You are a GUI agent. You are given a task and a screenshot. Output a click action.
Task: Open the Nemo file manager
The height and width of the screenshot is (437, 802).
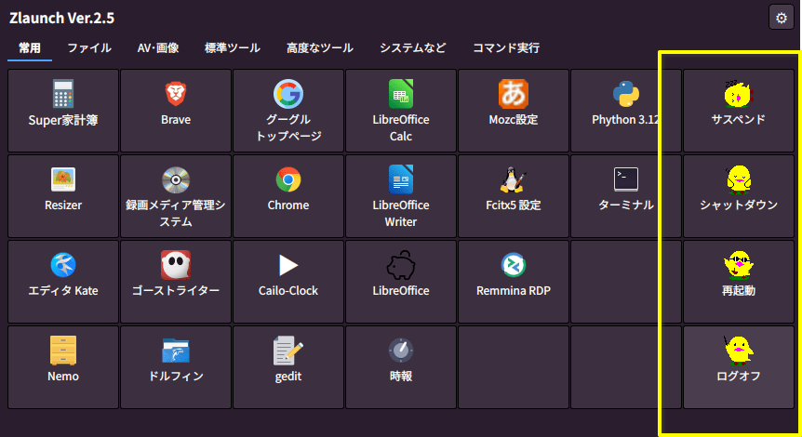coord(63,367)
